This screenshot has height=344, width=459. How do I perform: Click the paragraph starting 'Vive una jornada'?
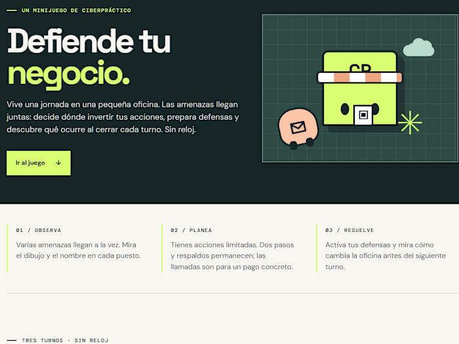123,117
